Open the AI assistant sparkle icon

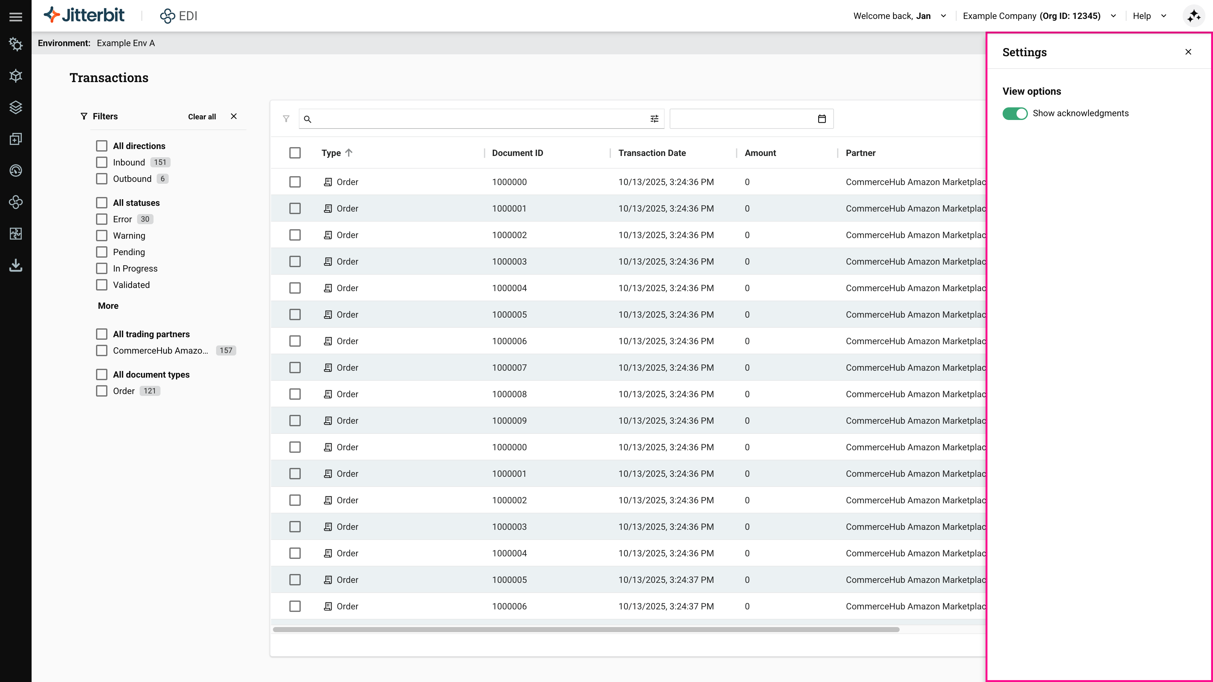coord(1194,15)
